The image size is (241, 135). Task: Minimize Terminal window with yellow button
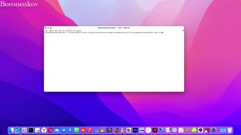[48, 28]
